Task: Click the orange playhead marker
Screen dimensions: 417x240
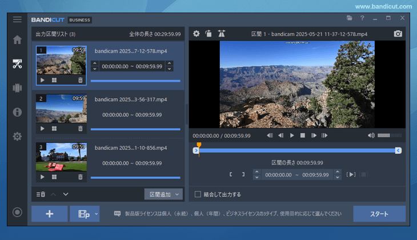Action: point(199,145)
